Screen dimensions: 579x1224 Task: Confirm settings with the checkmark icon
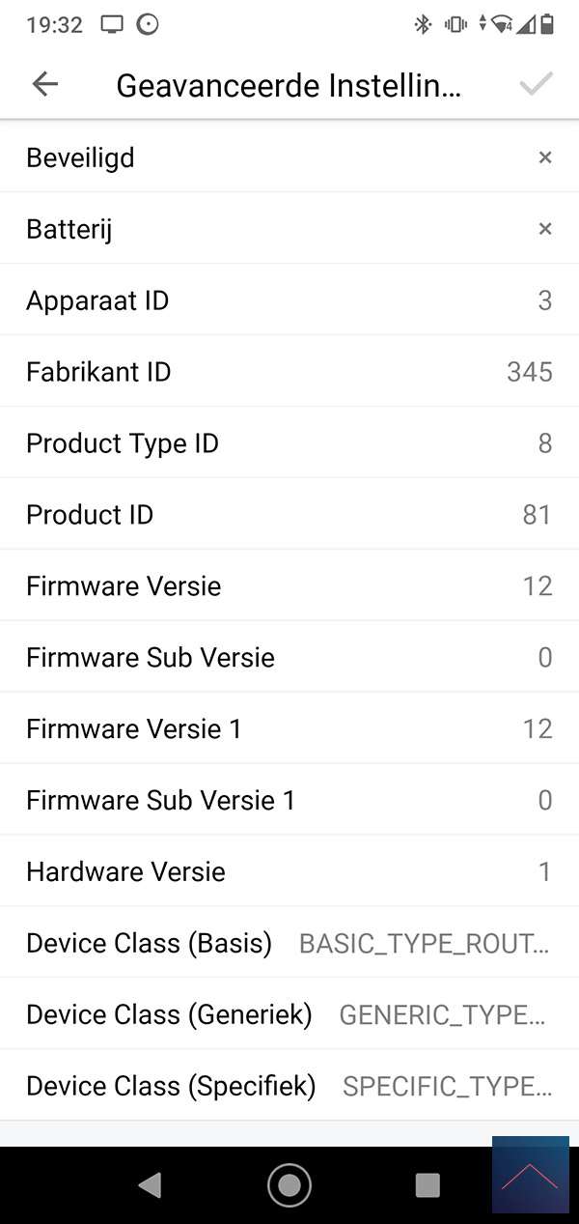pos(536,84)
